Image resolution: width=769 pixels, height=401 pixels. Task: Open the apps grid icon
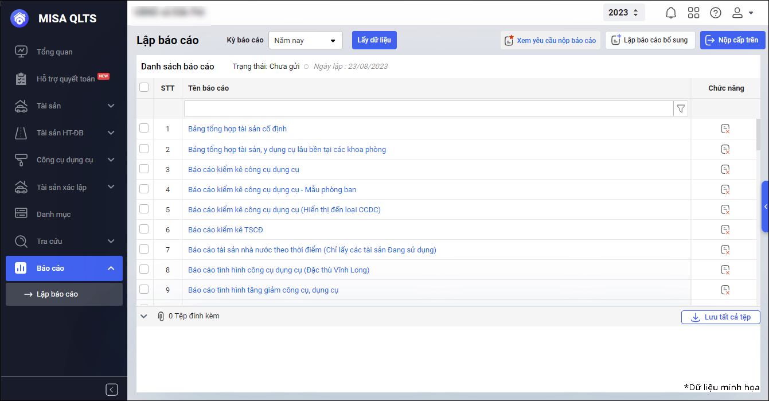click(x=693, y=13)
